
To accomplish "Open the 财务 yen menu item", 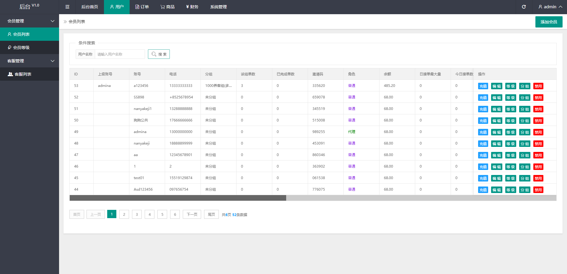I will [x=192, y=7].
